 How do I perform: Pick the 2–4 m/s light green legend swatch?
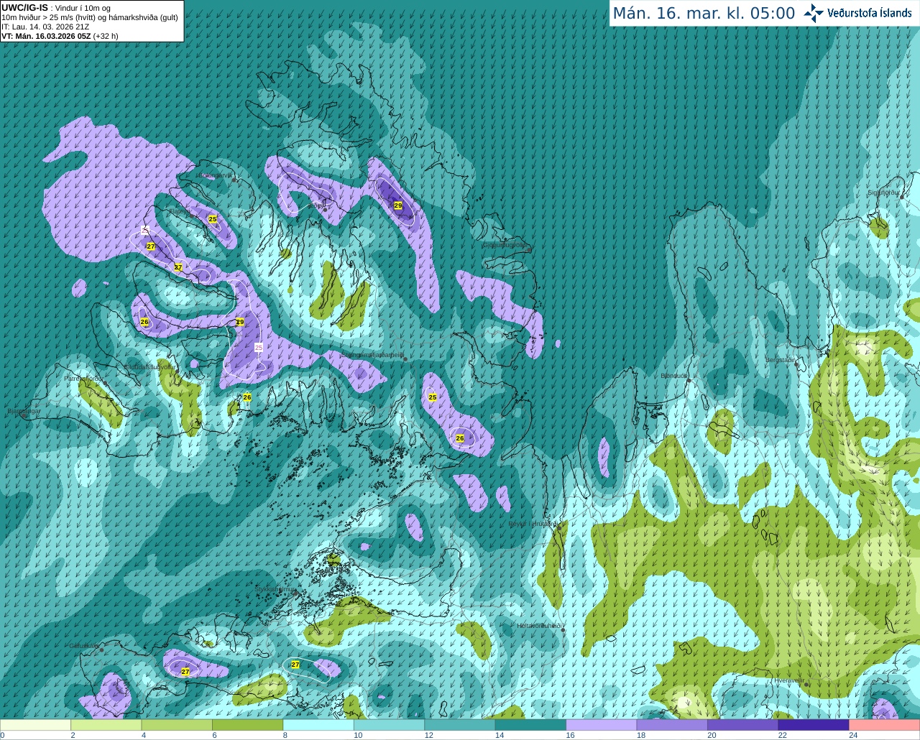[106, 725]
